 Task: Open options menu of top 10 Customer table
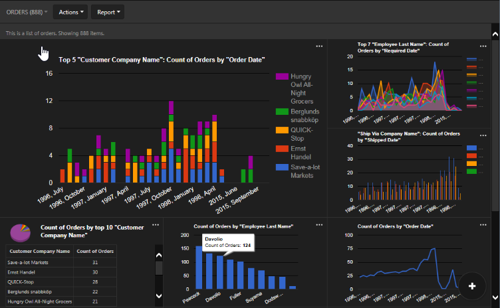click(x=155, y=224)
